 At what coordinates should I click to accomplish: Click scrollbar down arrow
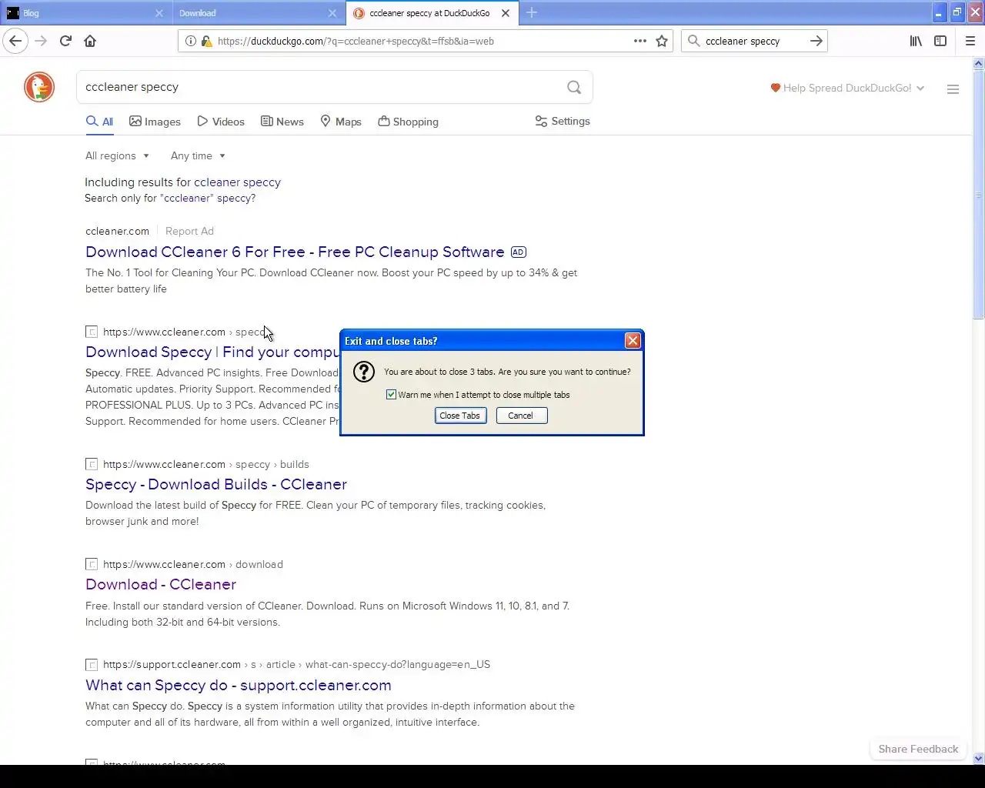tap(979, 758)
